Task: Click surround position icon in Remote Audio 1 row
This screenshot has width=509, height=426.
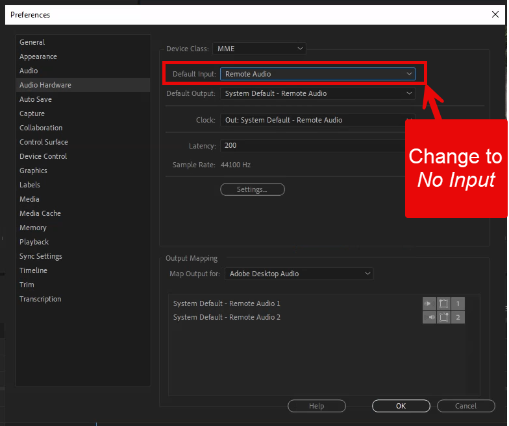Action: [x=443, y=303]
